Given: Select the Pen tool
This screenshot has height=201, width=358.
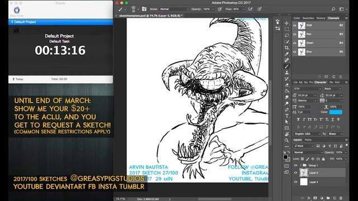Looking at the screenshot, I should [x=286, y=109].
